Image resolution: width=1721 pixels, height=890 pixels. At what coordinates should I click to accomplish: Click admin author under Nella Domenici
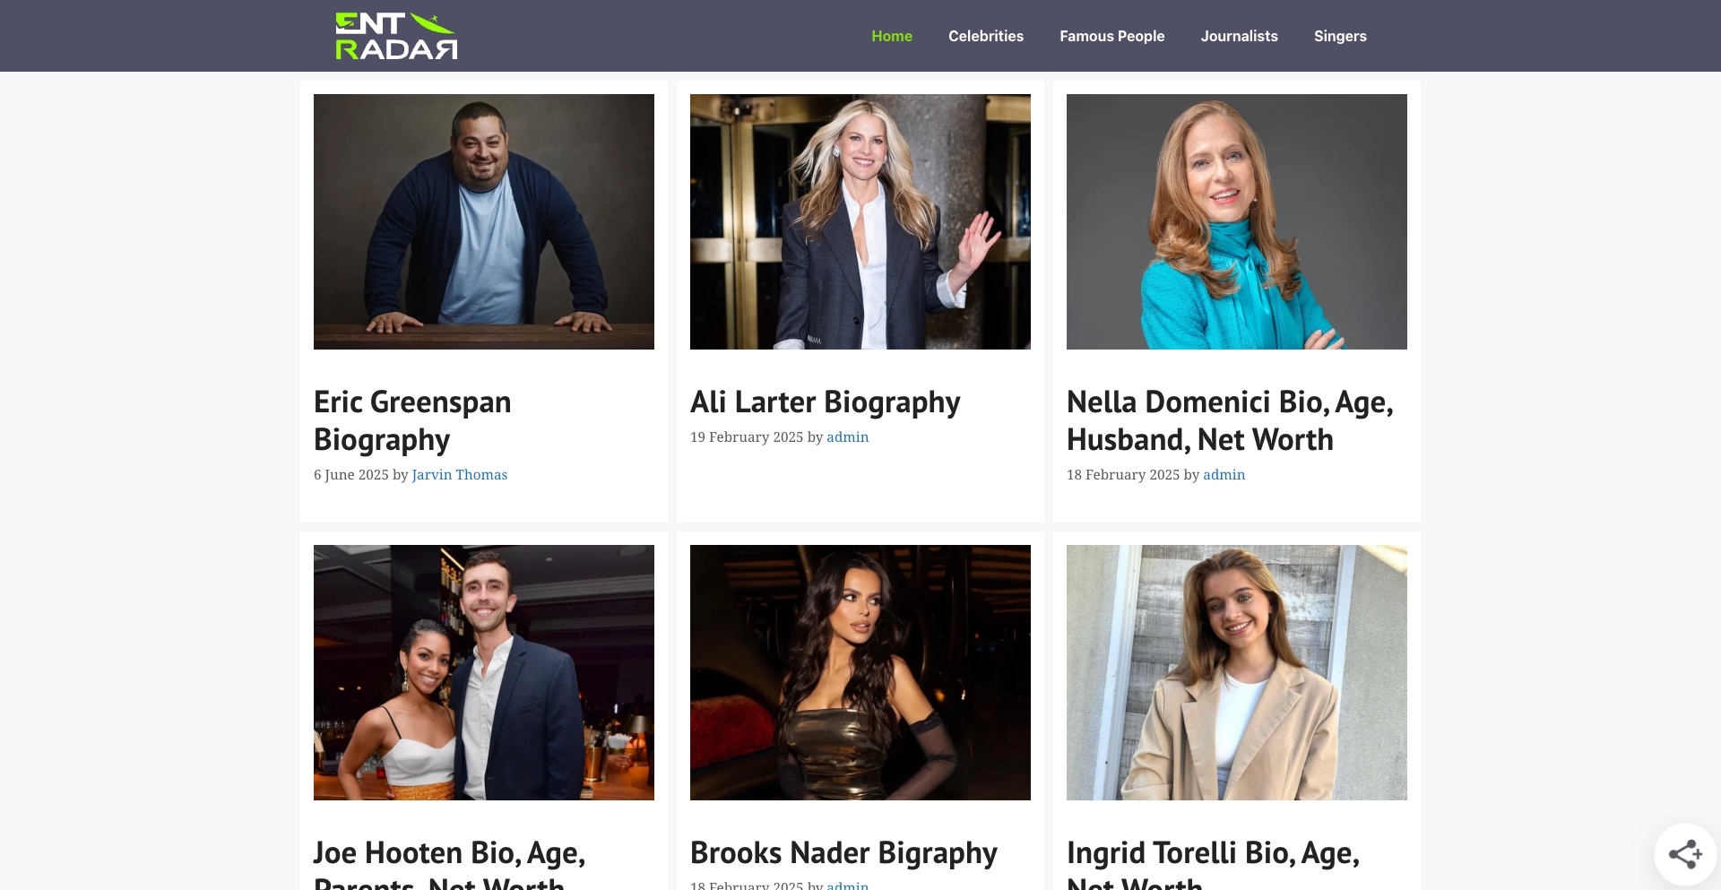pos(1224,475)
